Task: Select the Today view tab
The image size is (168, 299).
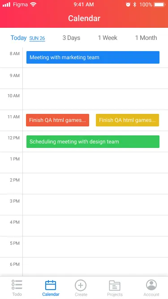Action: coord(18,38)
